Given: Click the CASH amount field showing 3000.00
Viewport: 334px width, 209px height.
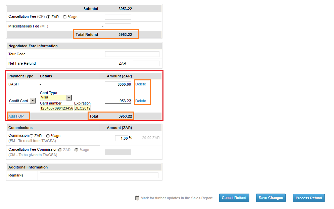Looking at the screenshot, I should coord(118,84).
